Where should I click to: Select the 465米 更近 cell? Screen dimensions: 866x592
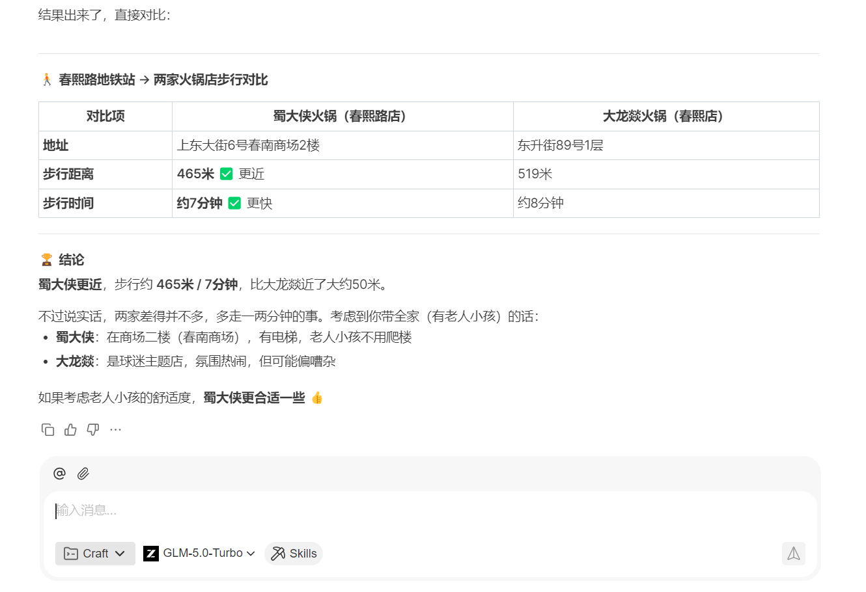[x=343, y=174]
